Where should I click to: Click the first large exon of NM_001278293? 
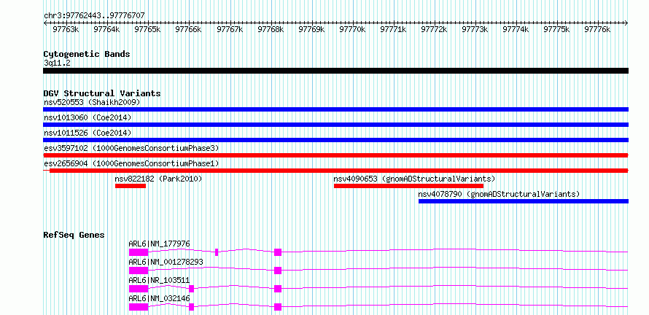[139, 271]
